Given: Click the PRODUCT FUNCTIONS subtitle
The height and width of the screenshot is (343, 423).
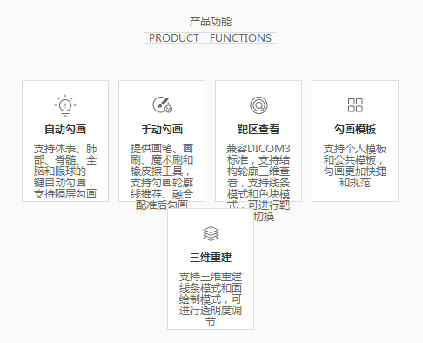Looking at the screenshot, I should (x=210, y=38).
